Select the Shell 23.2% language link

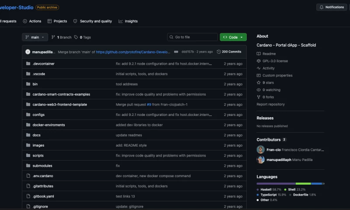pyautogui.click(x=295, y=189)
